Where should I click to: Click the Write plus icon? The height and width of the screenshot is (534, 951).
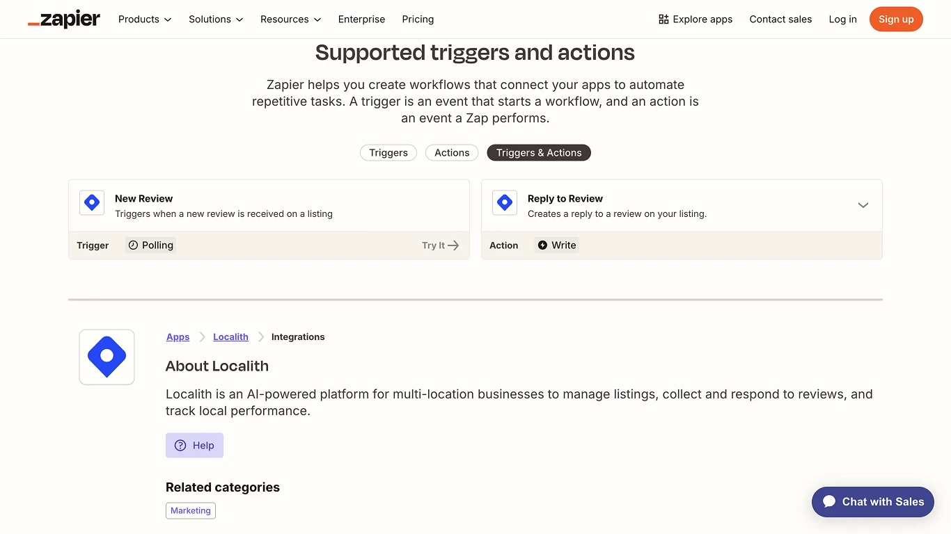[x=543, y=245]
